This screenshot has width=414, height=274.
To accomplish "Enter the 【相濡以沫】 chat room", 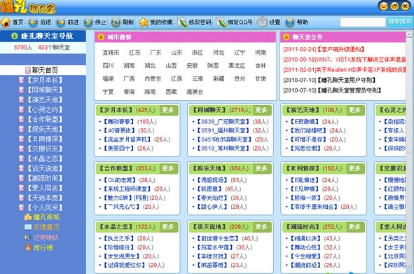I will (x=305, y=238).
